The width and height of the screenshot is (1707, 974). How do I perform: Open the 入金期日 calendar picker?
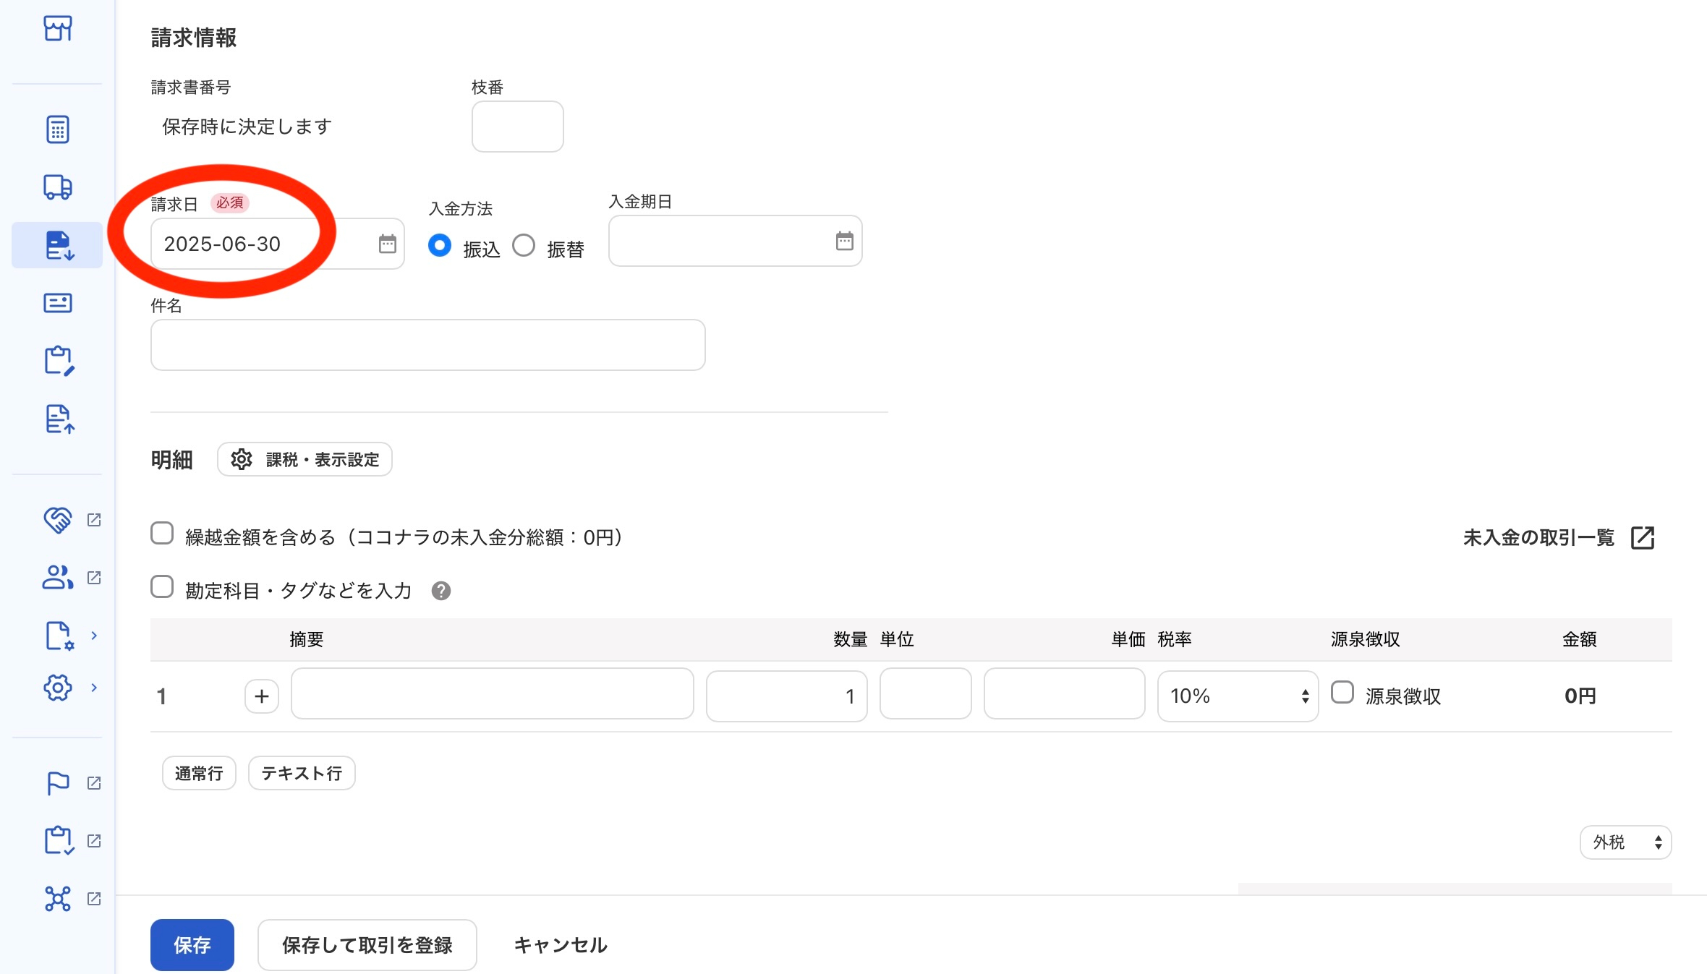pyautogui.click(x=843, y=241)
